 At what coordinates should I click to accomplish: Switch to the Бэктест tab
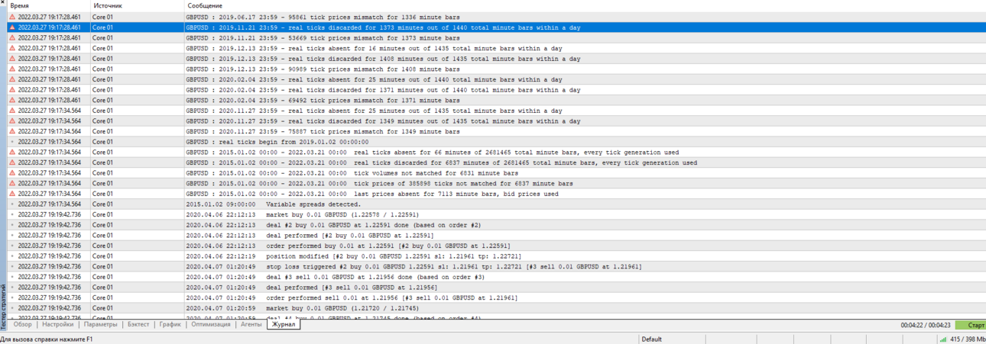pos(138,324)
